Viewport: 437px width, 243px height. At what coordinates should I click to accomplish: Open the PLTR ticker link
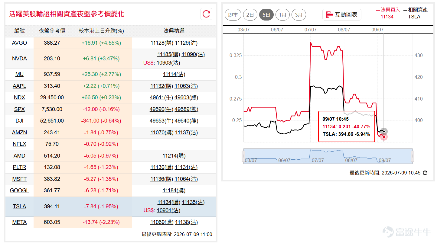point(19,167)
